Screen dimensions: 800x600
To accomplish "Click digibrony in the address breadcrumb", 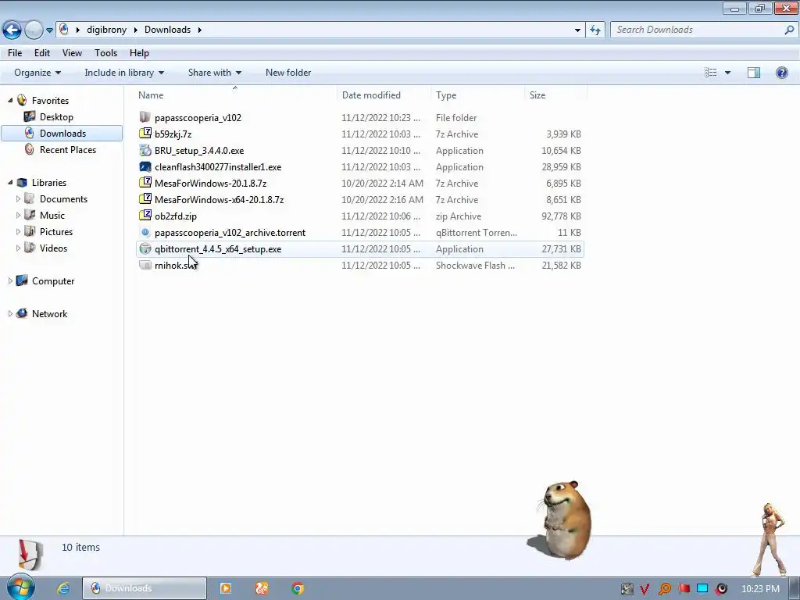I will pos(106,30).
